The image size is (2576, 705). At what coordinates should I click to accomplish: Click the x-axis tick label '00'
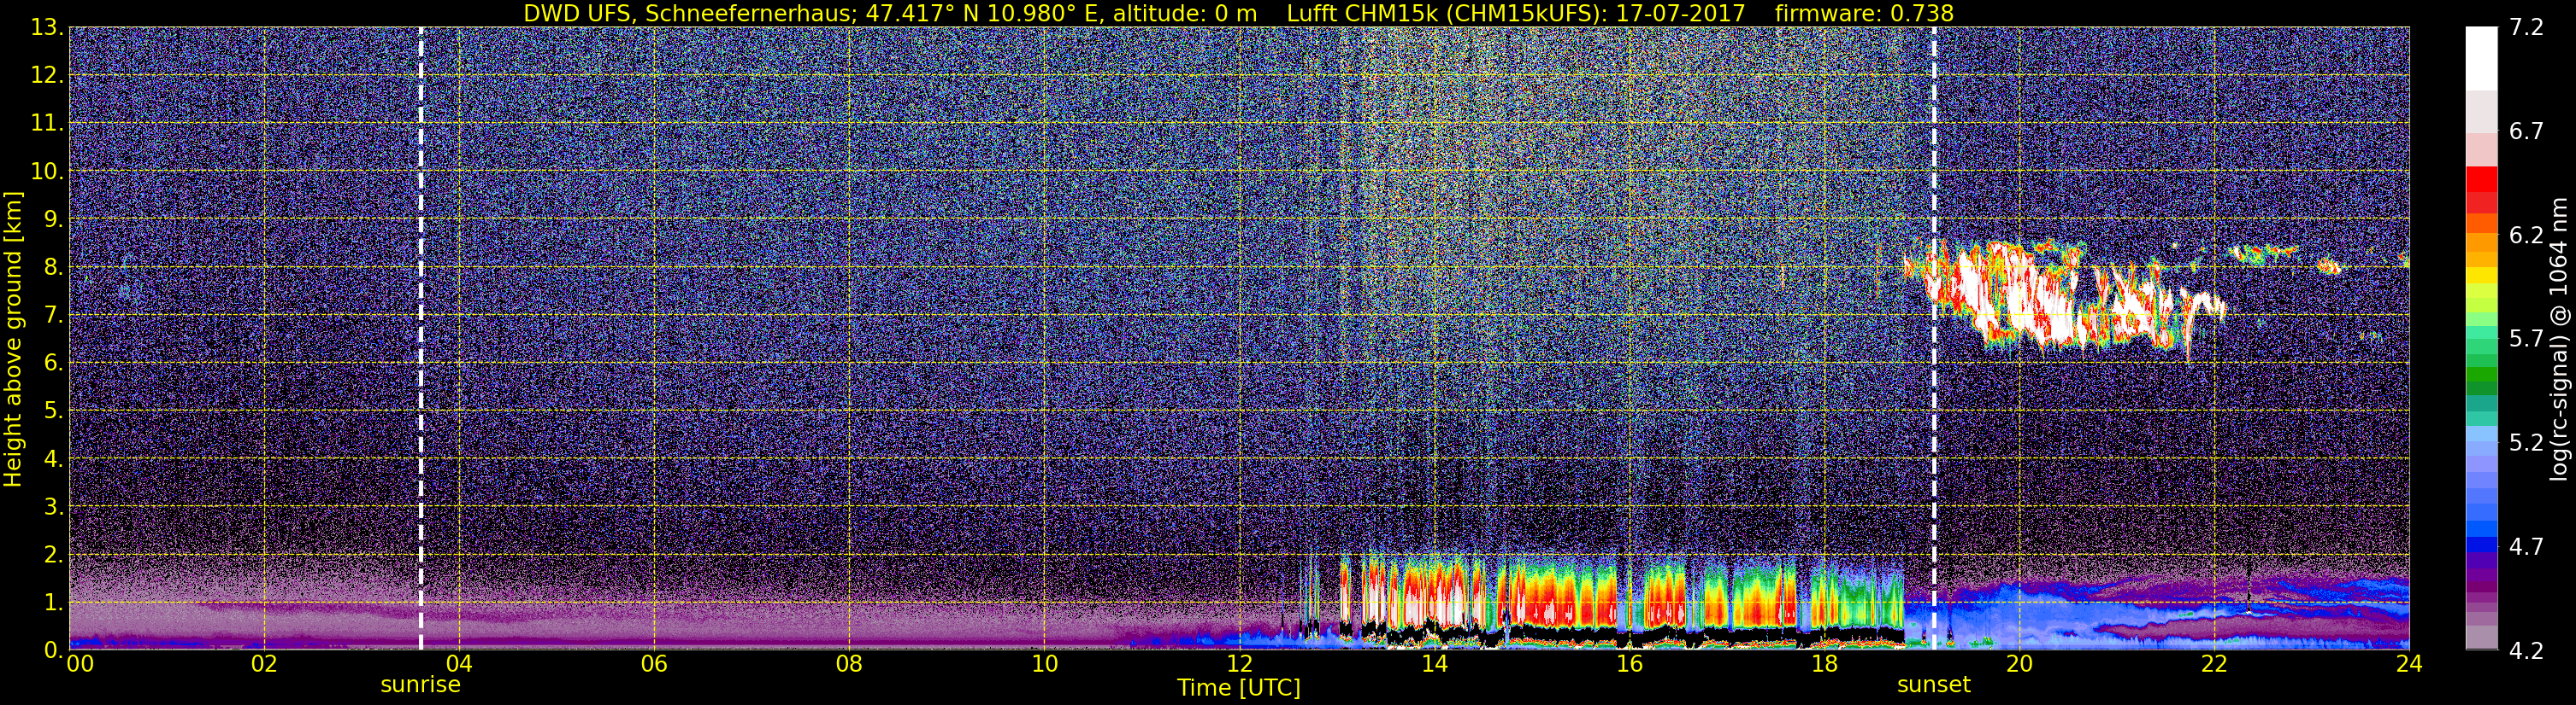(x=79, y=665)
